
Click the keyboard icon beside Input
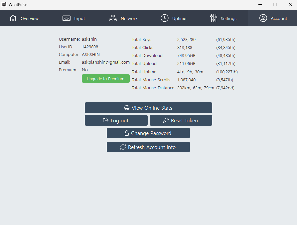[x=67, y=18]
